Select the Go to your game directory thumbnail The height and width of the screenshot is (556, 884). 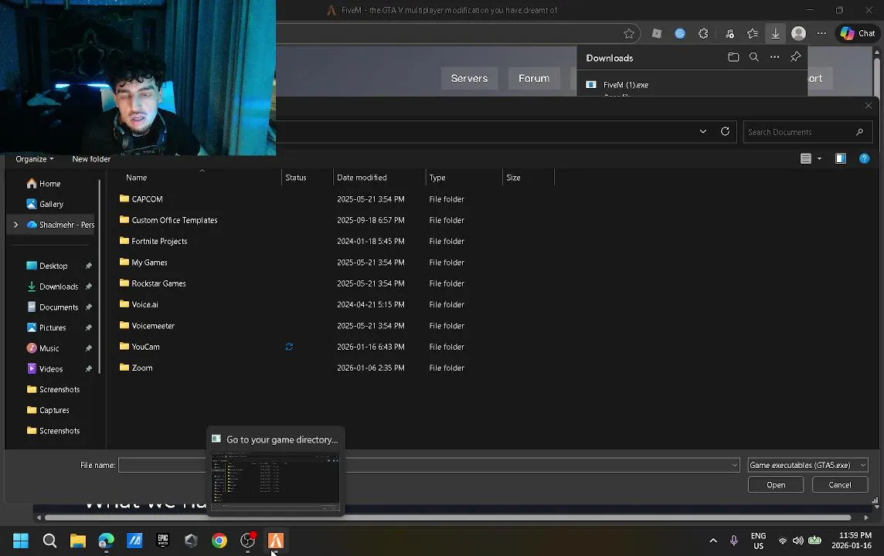[276, 482]
